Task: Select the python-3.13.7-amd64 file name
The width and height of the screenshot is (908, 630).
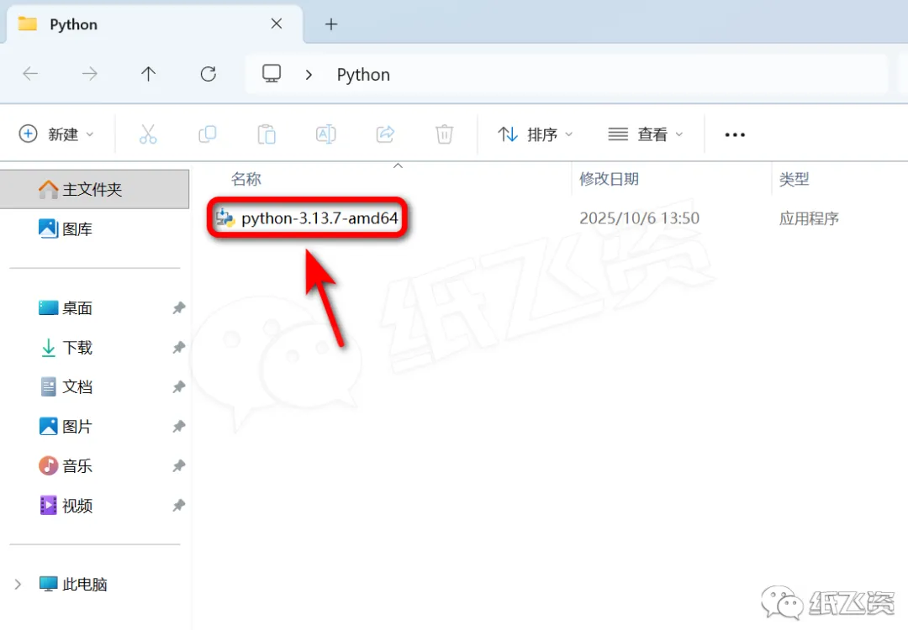Action: click(x=319, y=218)
